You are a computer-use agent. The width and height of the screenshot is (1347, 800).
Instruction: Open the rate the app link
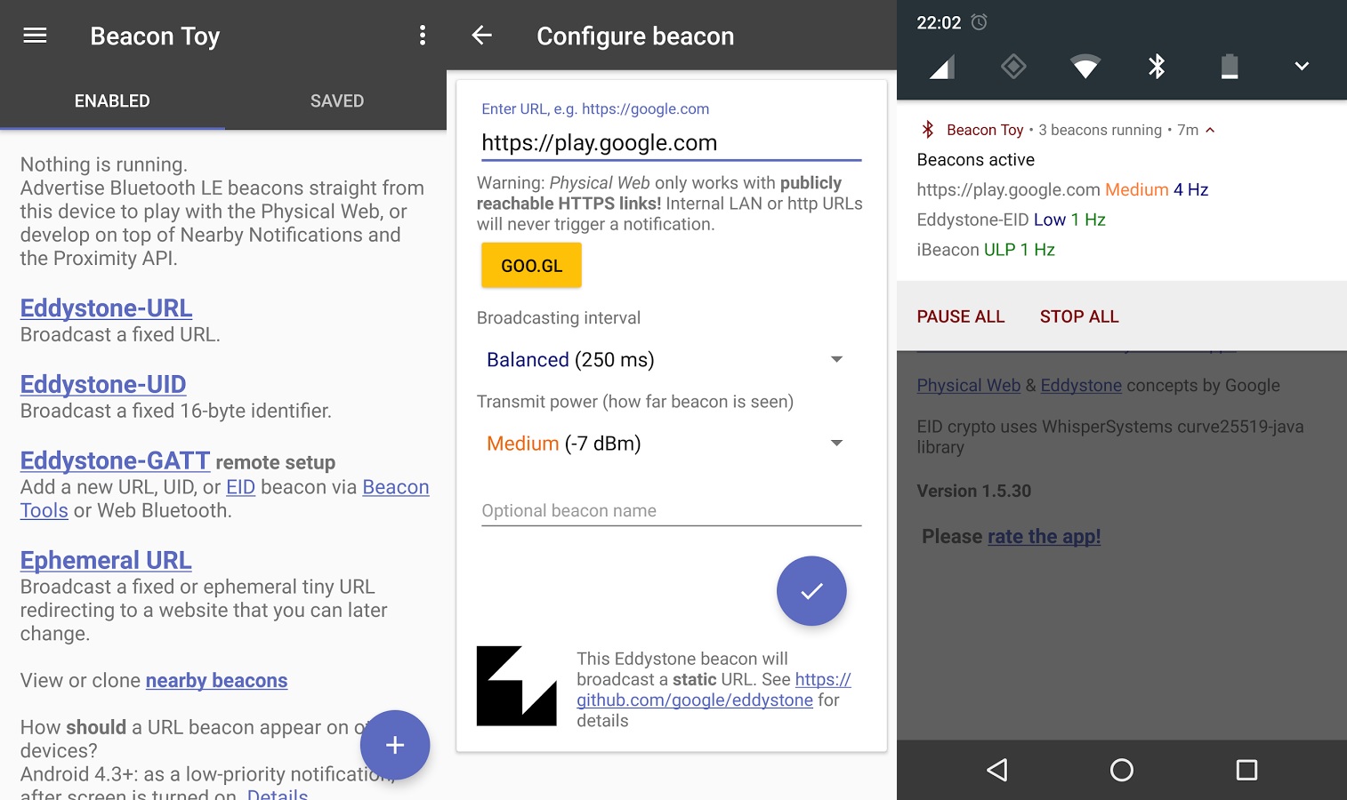coord(1044,536)
